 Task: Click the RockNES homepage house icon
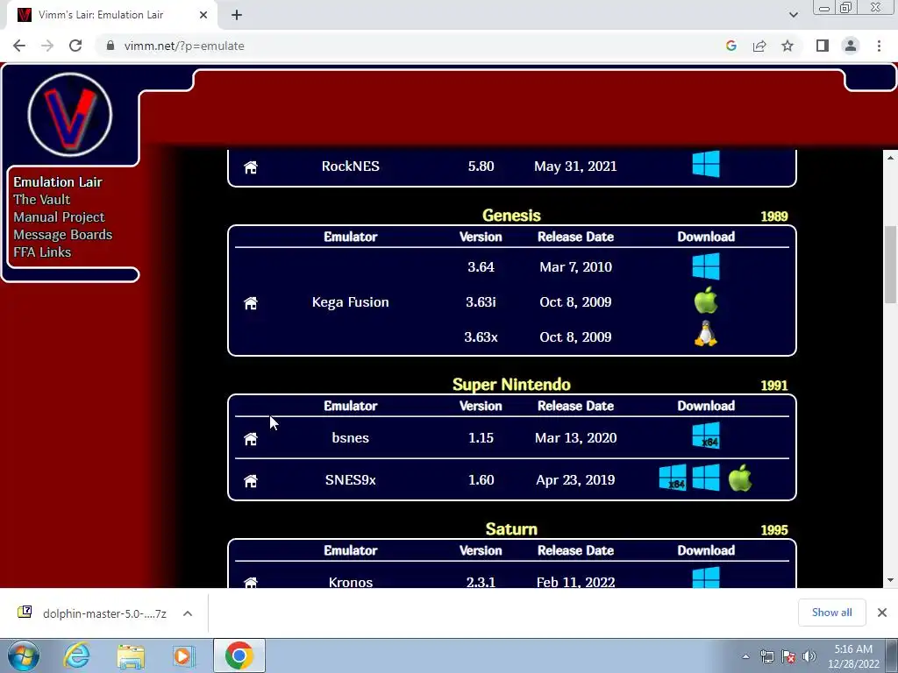pyautogui.click(x=251, y=167)
